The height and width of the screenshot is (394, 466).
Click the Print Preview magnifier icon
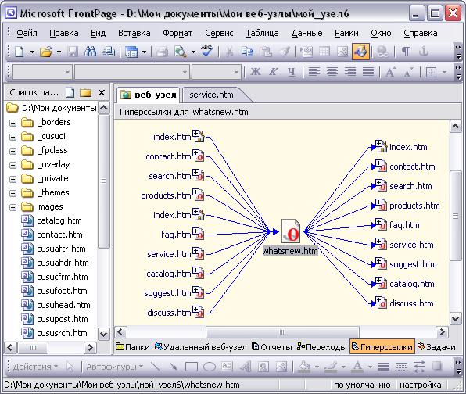pos(181,52)
